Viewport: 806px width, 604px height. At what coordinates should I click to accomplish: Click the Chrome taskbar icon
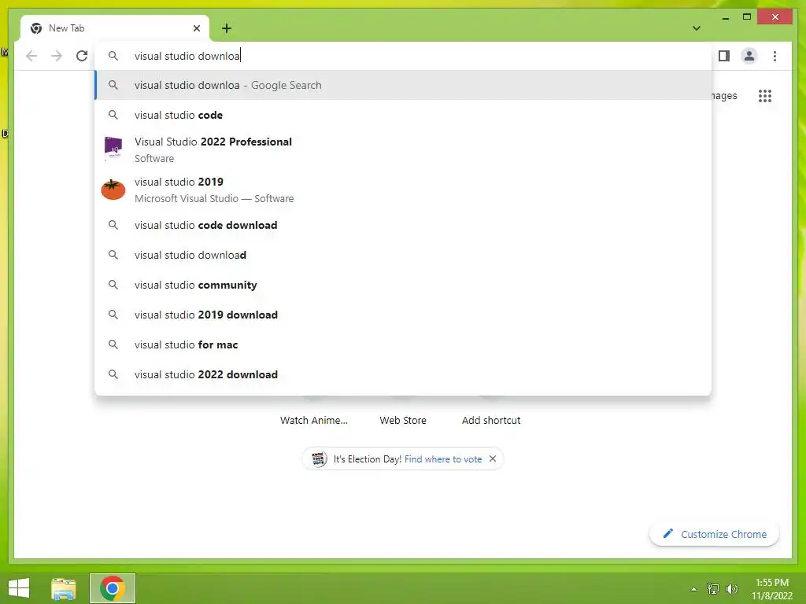(113, 588)
